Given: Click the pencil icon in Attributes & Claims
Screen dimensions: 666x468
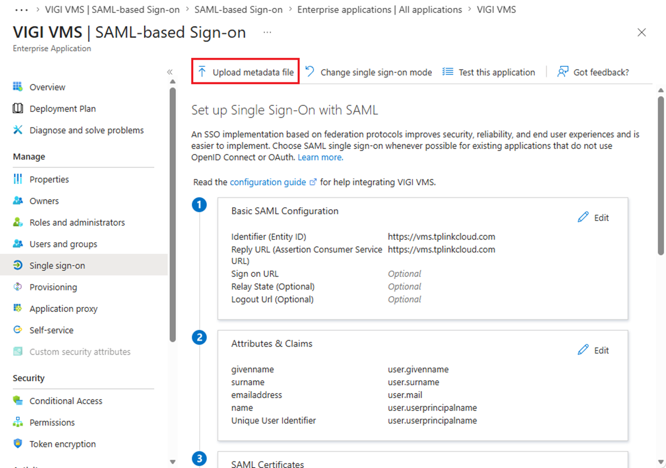Looking at the screenshot, I should 583,350.
